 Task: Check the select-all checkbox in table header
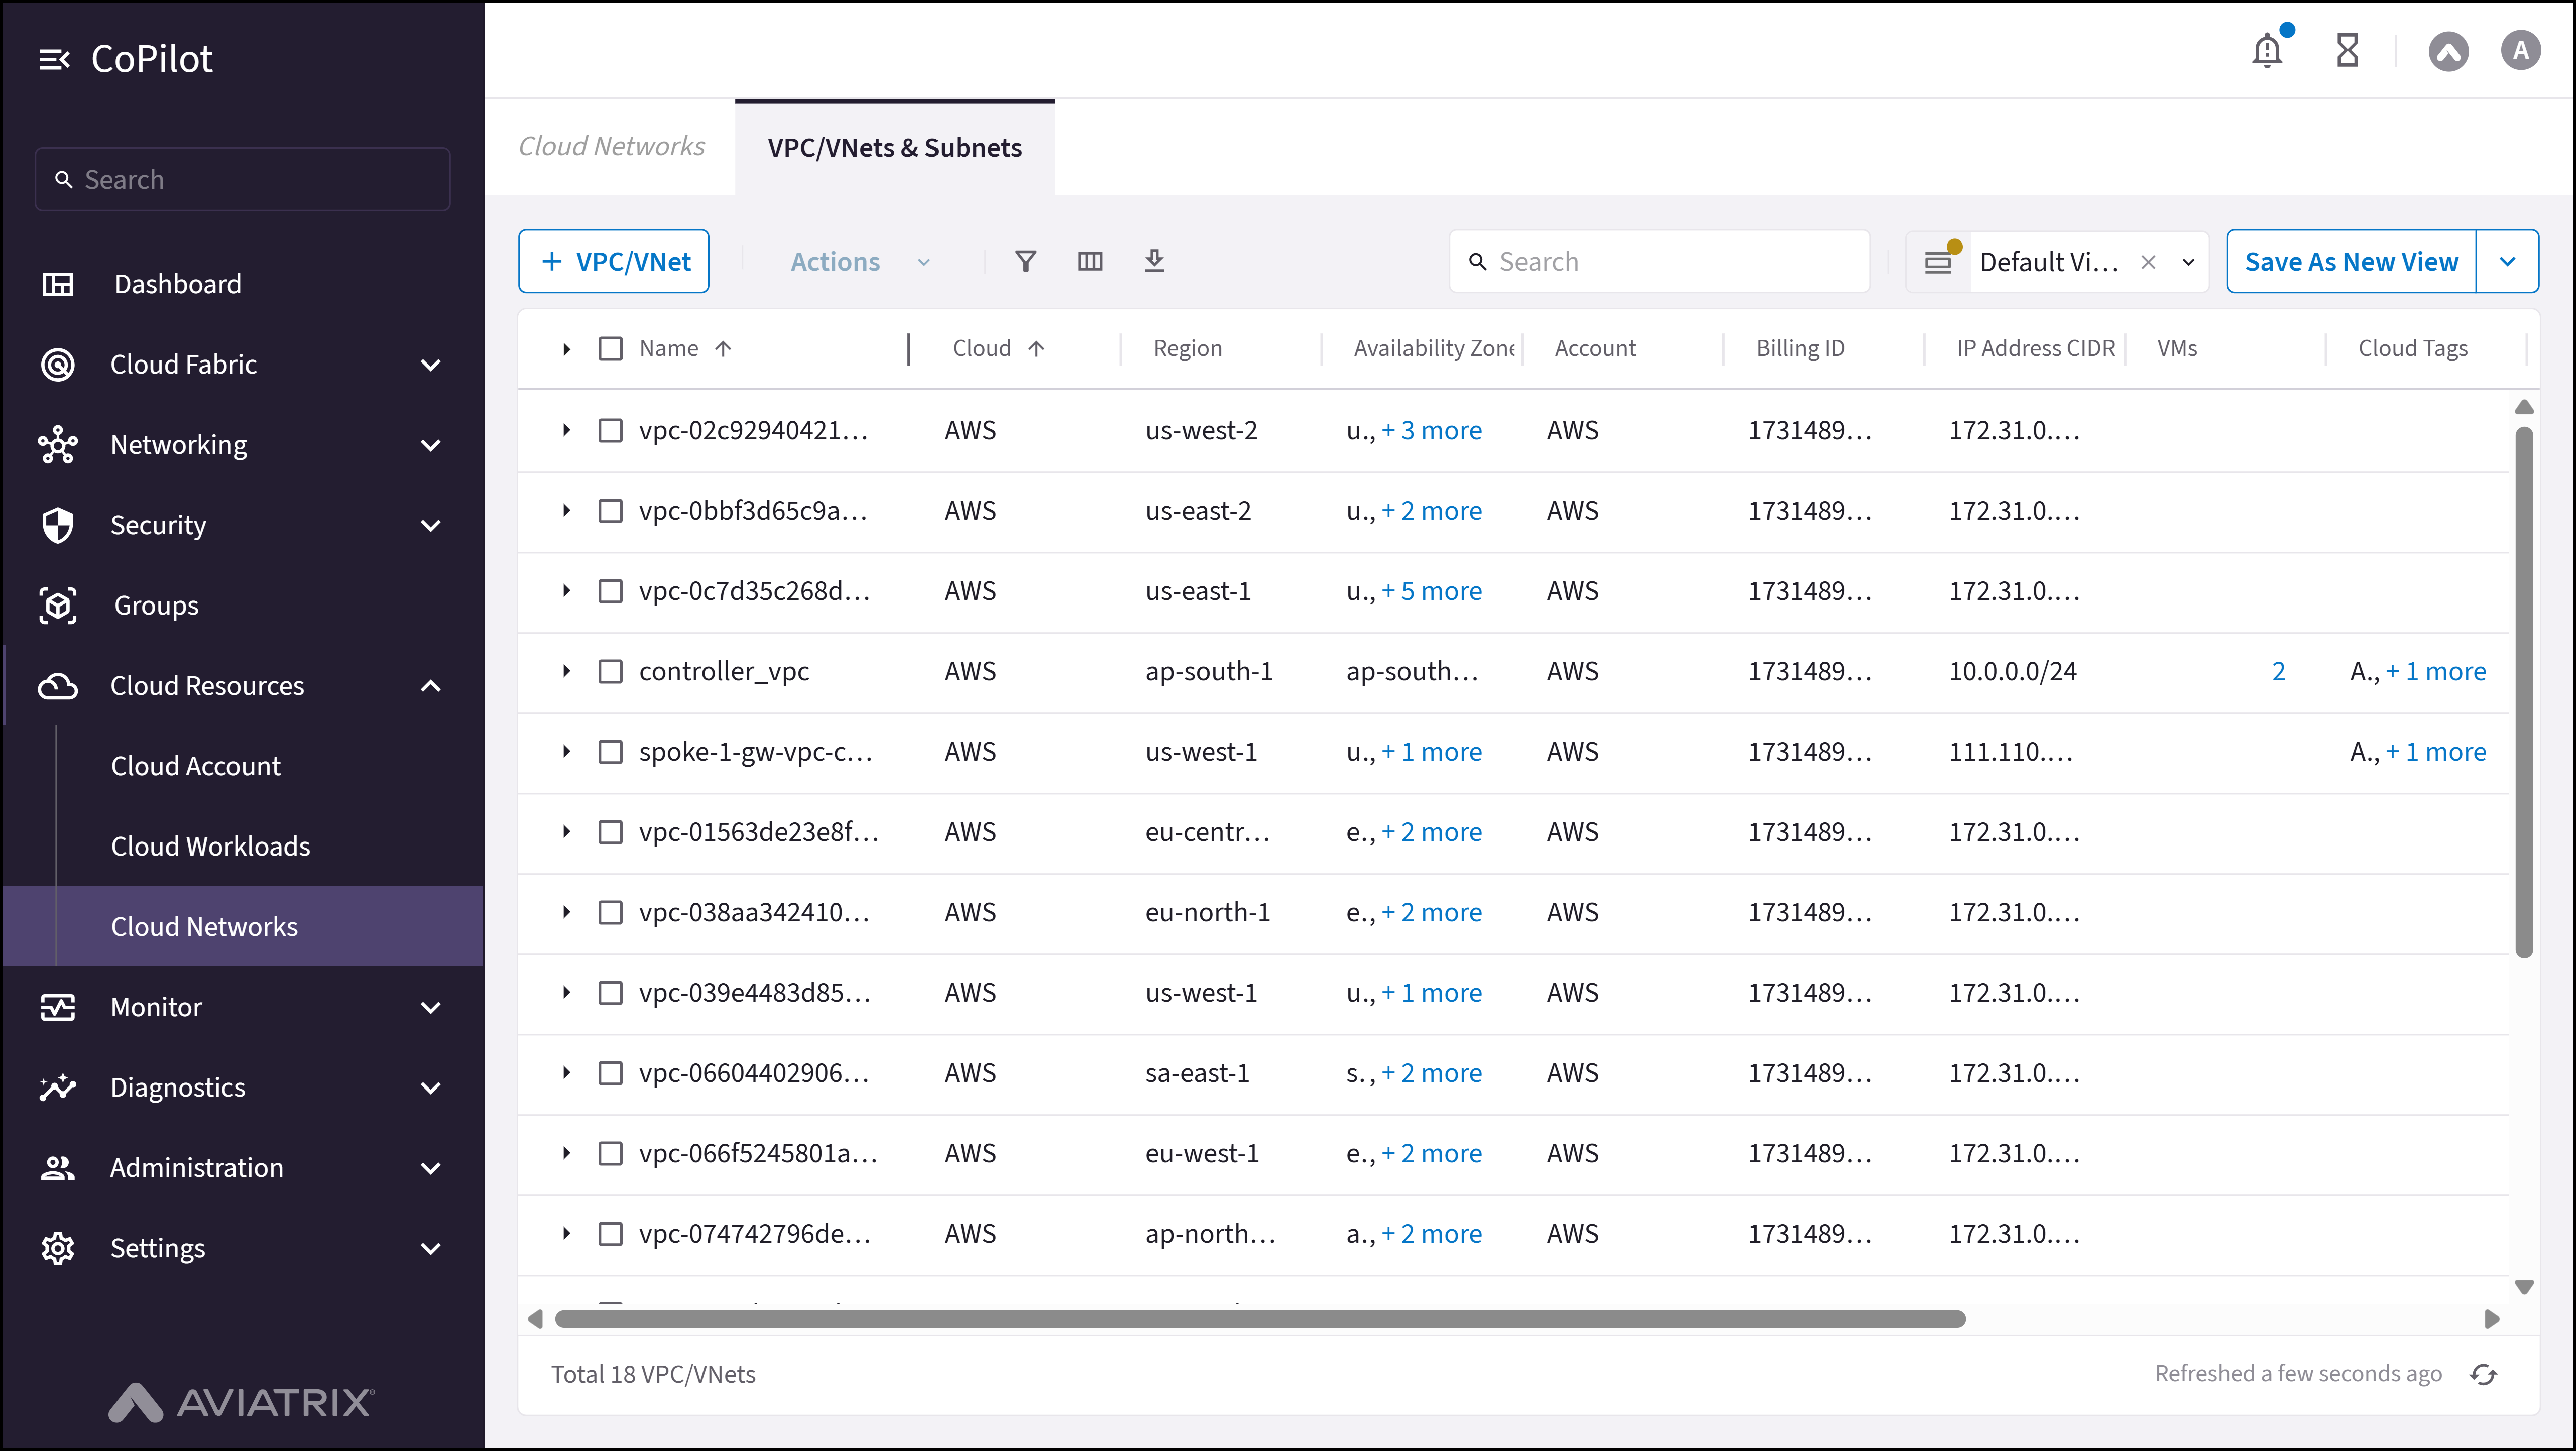point(611,348)
